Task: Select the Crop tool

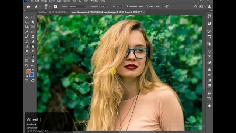Action: [x=27, y=27]
